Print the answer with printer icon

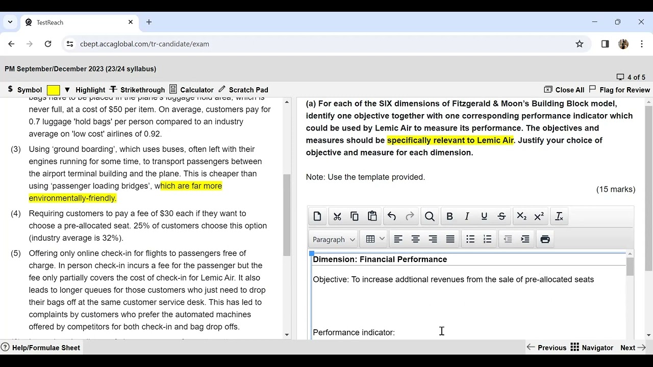545,239
